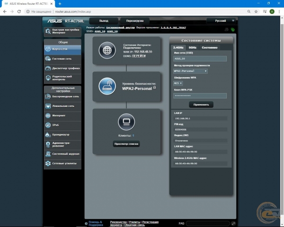Launch Быстрая настройка Интернет wizard
The image size is (284, 227).
pyautogui.click(x=62, y=32)
